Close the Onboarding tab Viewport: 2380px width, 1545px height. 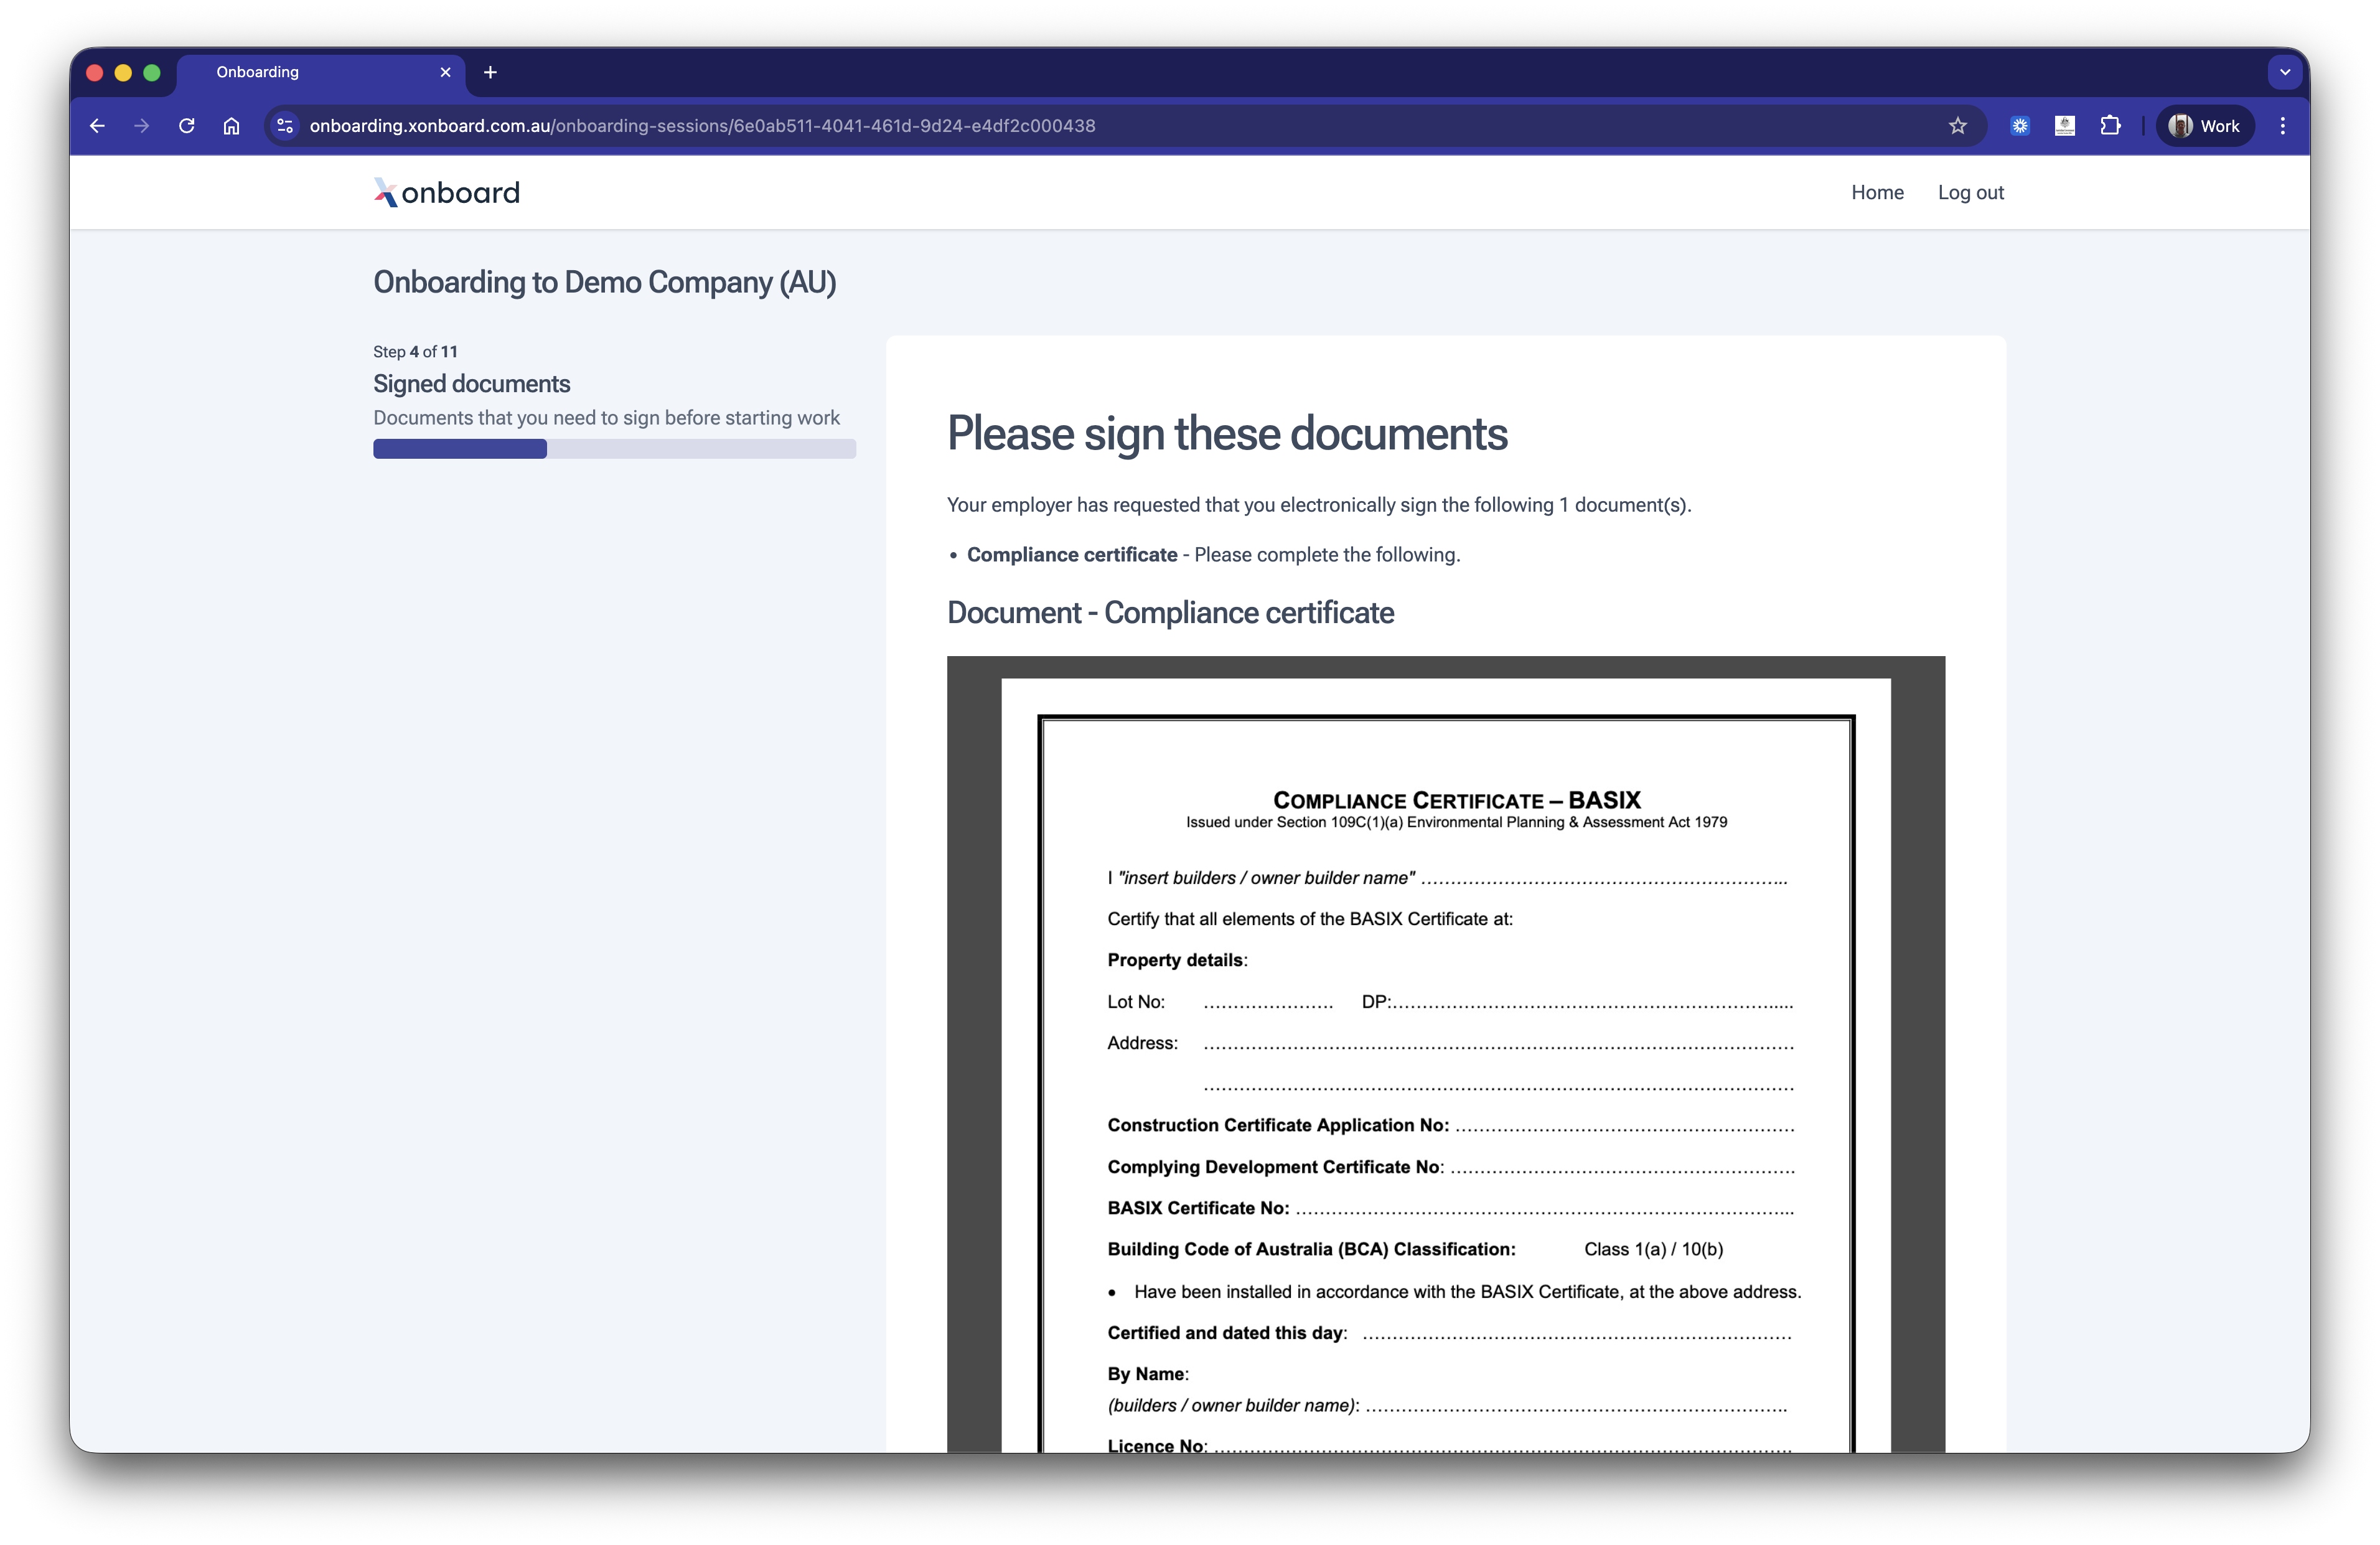pyautogui.click(x=445, y=72)
